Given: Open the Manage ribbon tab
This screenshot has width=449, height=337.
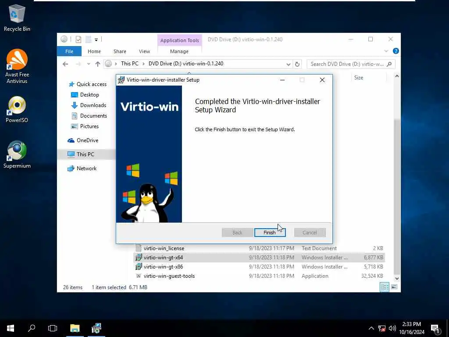Looking at the screenshot, I should coord(179,51).
